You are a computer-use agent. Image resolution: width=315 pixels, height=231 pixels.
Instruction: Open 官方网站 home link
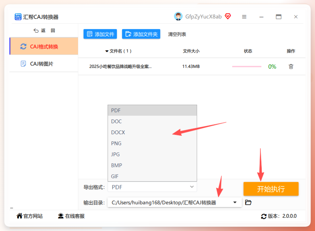click(x=30, y=216)
